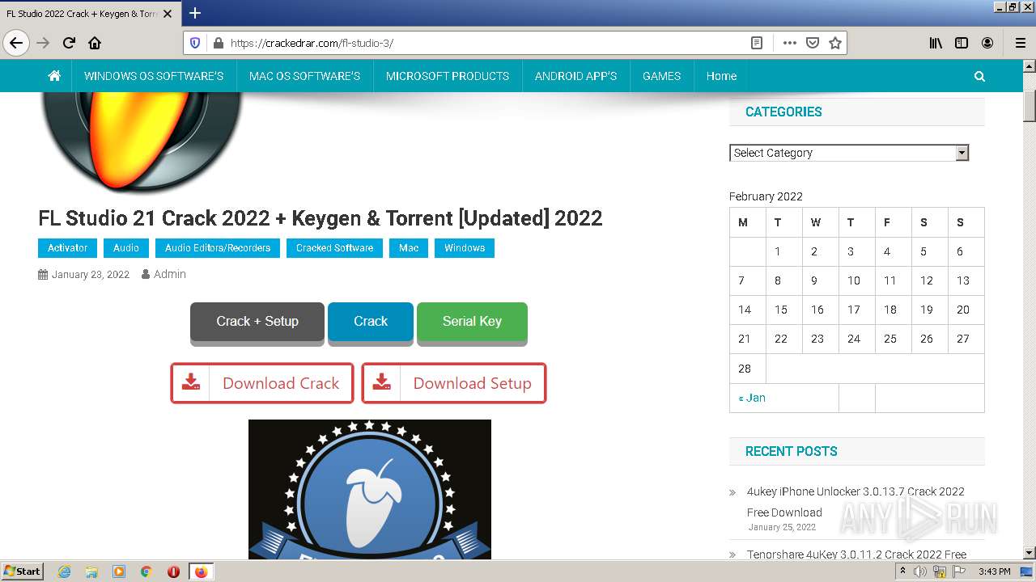
Task: Show sidebars icon in toolbar
Action: tap(962, 43)
